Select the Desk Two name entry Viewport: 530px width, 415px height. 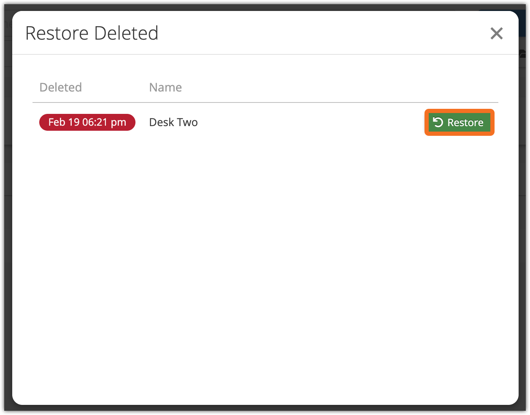pyautogui.click(x=173, y=122)
